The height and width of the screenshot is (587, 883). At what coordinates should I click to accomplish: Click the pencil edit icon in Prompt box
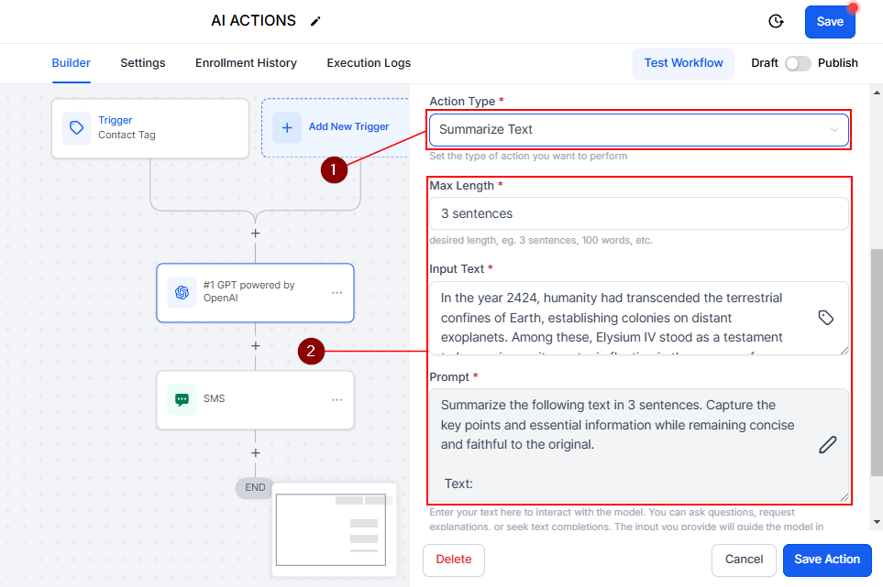click(x=827, y=445)
